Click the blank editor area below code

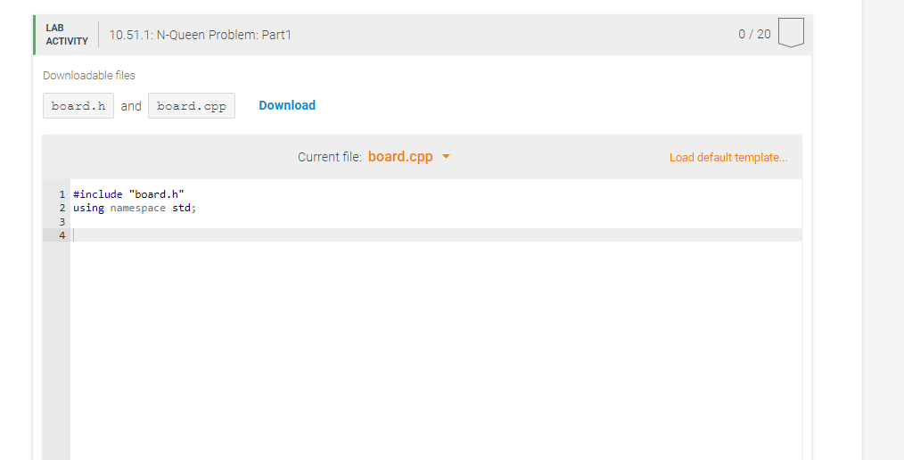tap(436, 350)
